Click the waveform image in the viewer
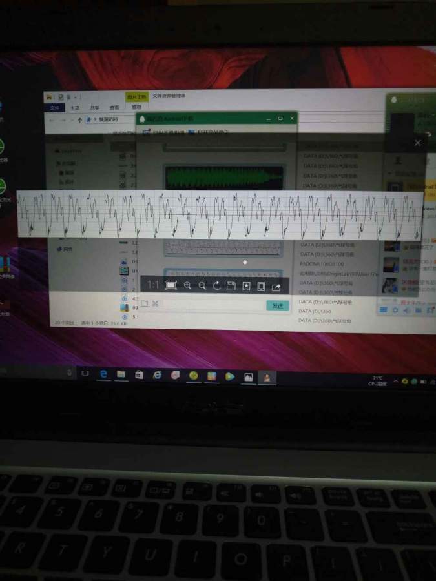This screenshot has width=436, height=581. click(x=220, y=215)
